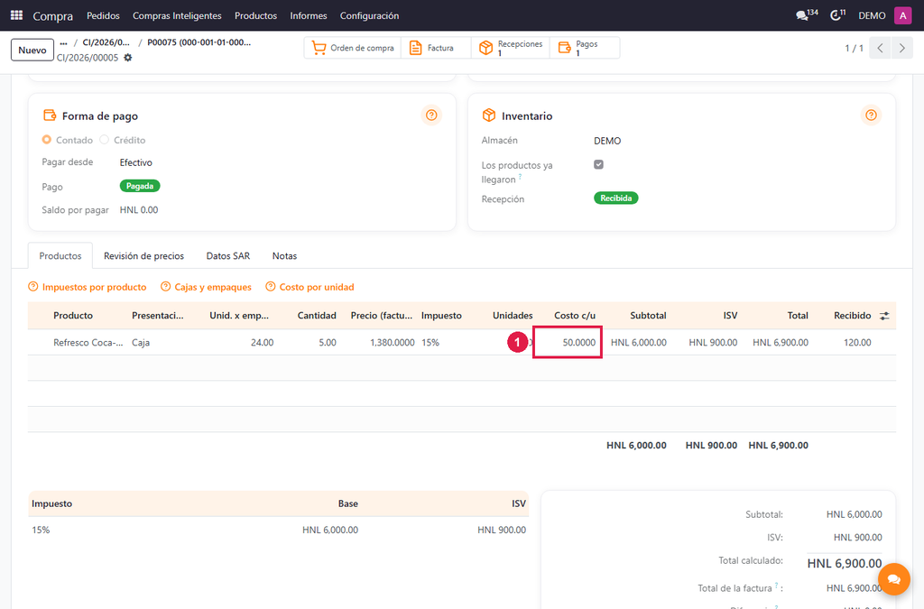924x609 pixels.
Task: Click the gear icon beside CI/2026/00005
Action: [128, 58]
